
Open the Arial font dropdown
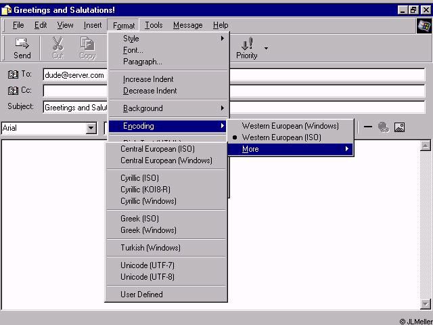[91, 128]
